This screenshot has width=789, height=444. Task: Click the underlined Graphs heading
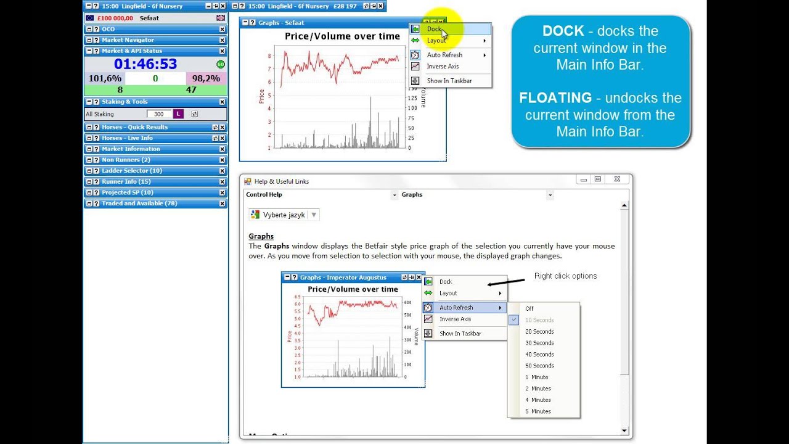(261, 236)
